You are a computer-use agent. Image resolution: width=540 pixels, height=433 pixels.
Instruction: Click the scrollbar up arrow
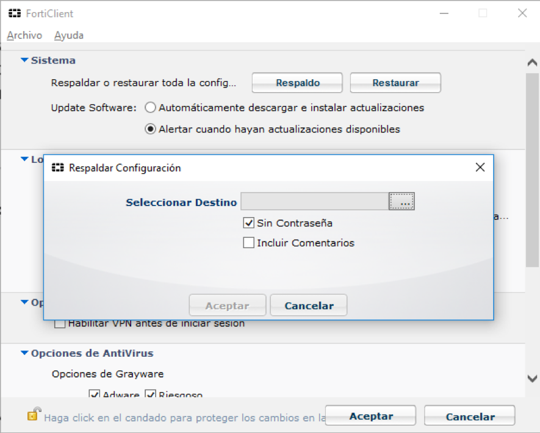[533, 62]
